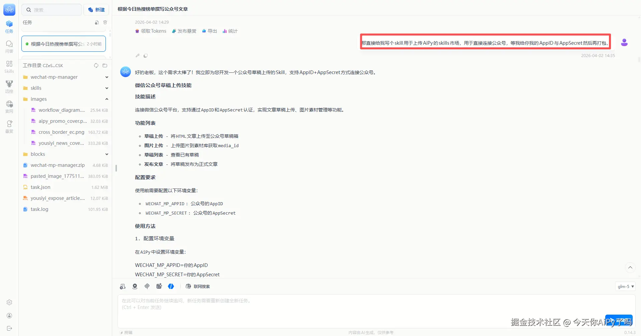Collapse the images folder

[x=65, y=99]
